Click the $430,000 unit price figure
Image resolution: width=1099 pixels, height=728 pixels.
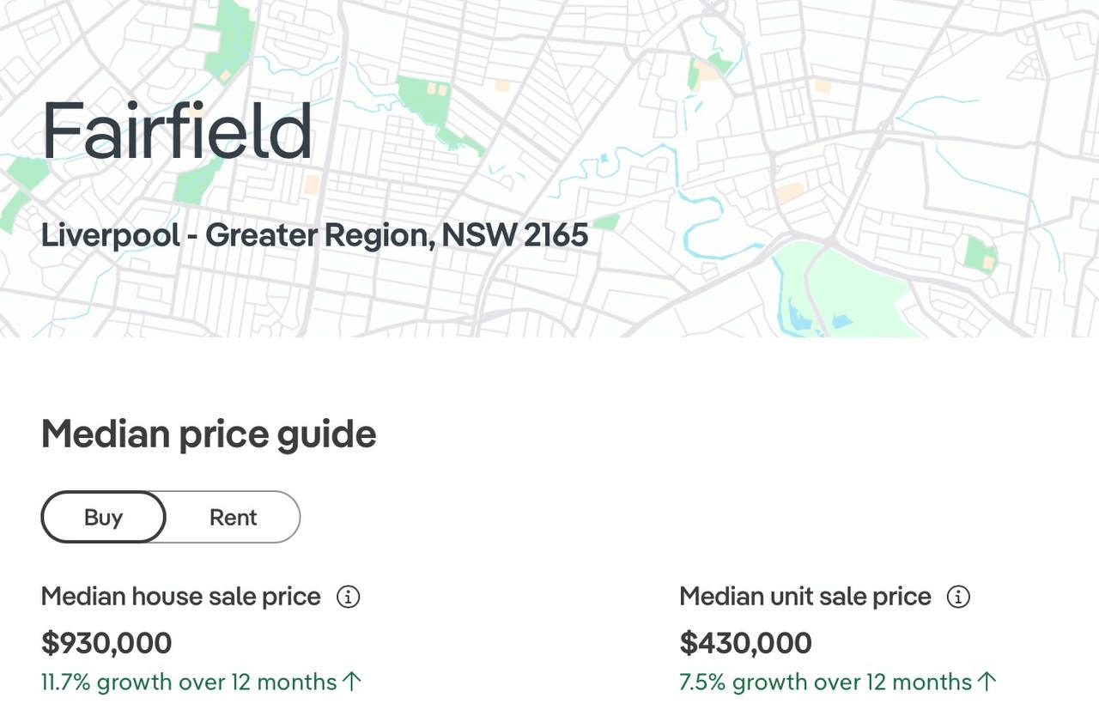[745, 642]
